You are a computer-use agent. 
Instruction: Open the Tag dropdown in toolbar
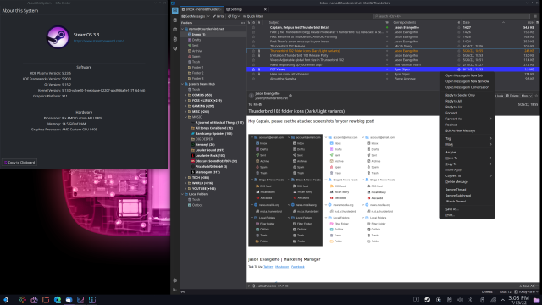point(234,16)
